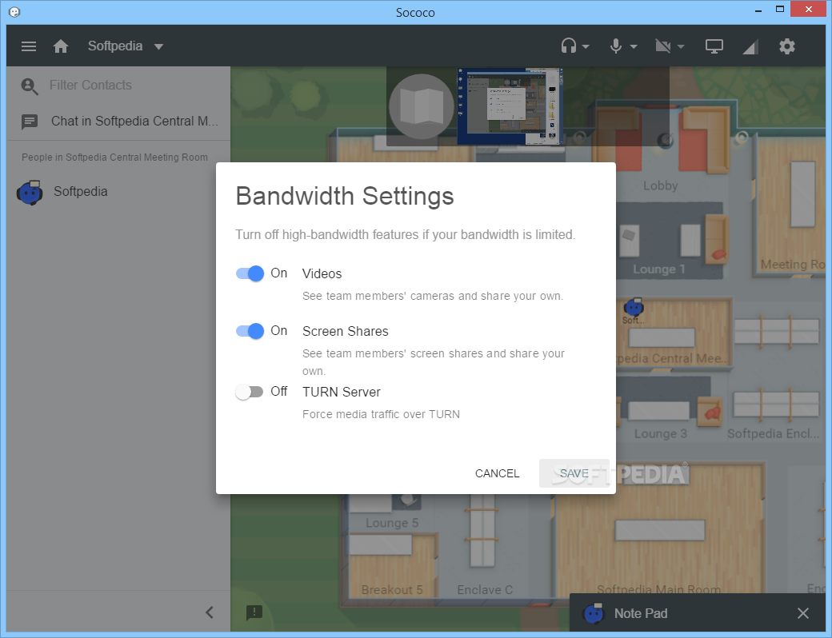Enable the TURN Server switch
This screenshot has height=638, width=832.
(x=250, y=392)
